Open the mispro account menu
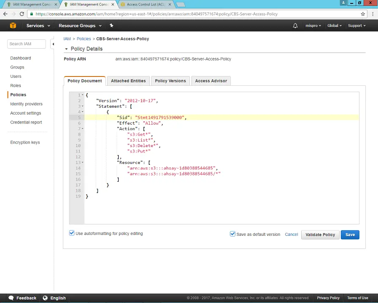The image size is (378, 303). 313,25
